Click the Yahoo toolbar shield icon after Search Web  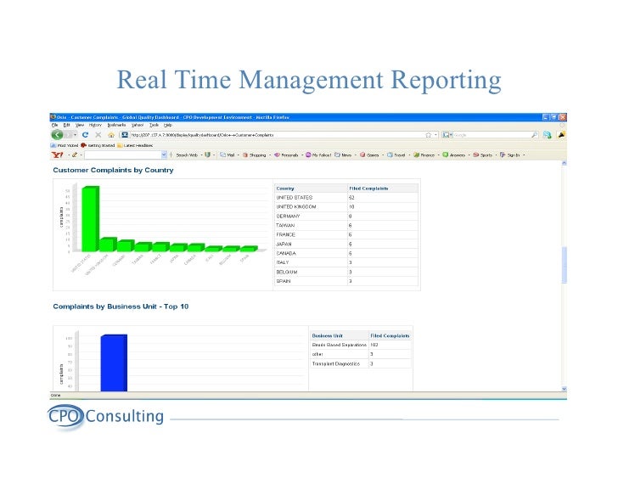pyautogui.click(x=207, y=155)
